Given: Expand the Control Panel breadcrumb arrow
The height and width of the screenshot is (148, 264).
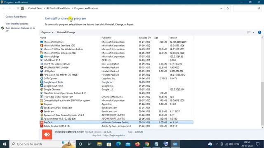Looking at the screenshot, I should 44,8.
